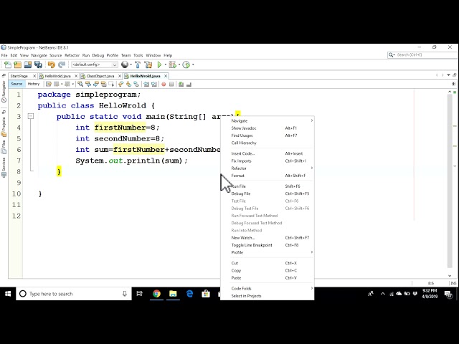Click the Shift Line Left icon
459x344 pixels.
[x=146, y=85]
